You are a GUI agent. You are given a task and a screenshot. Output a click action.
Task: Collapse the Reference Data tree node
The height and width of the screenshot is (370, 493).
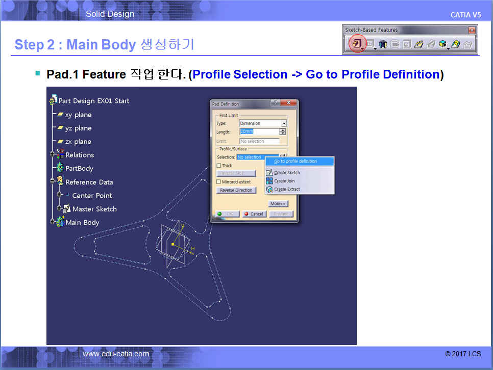[53, 181]
